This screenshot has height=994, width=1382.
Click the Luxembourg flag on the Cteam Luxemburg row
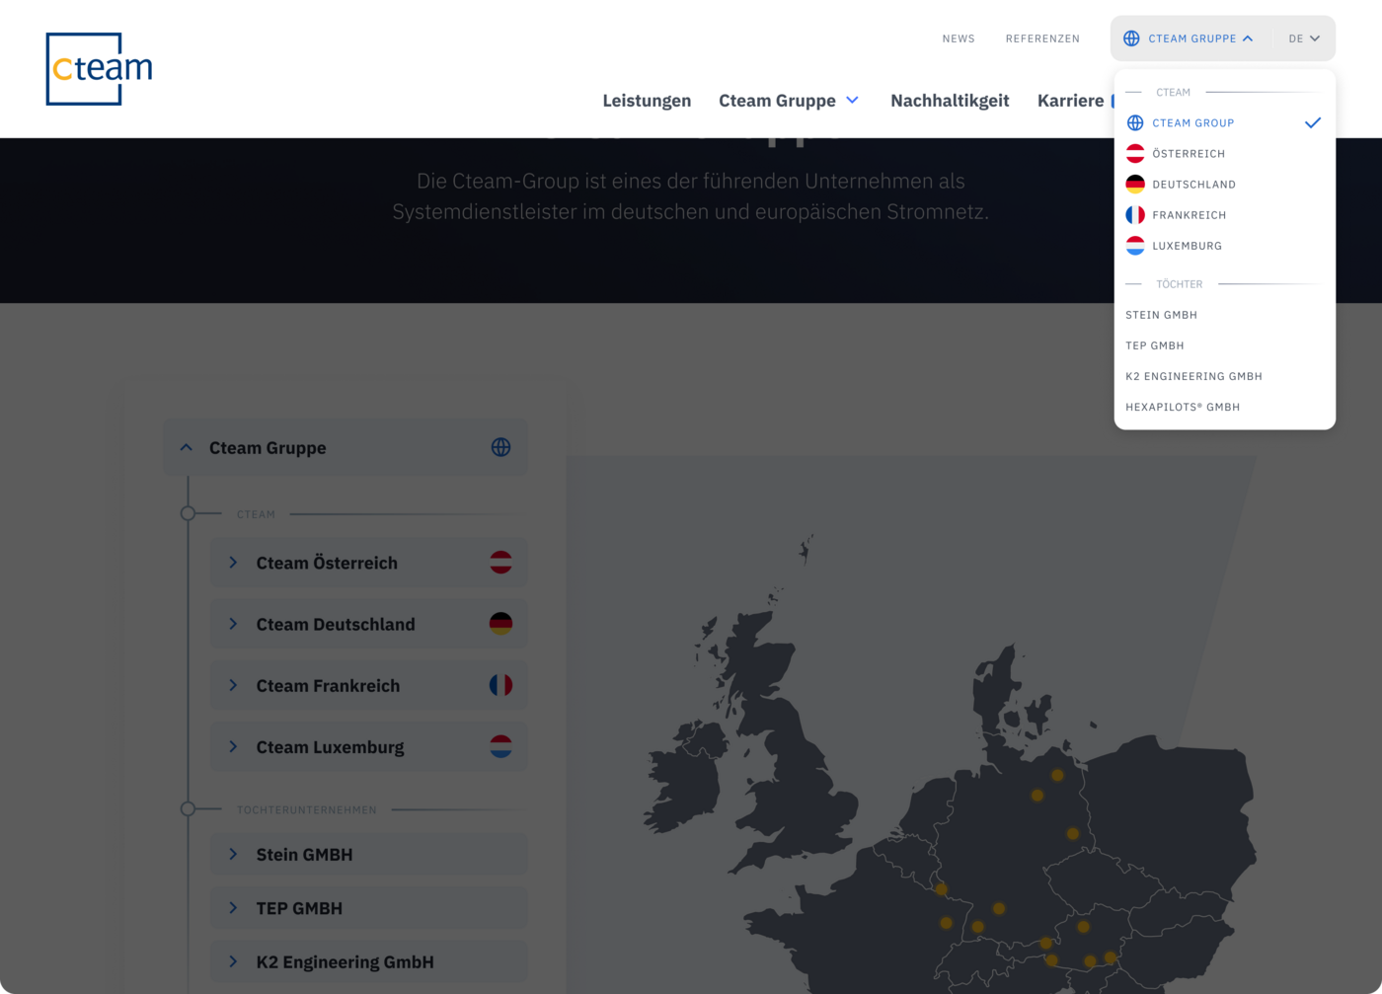coord(501,747)
